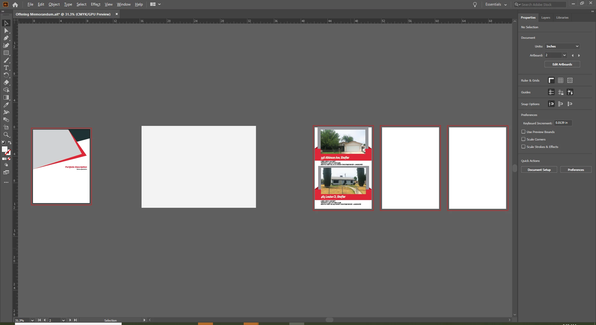The width and height of the screenshot is (596, 325).
Task: Select the Shape Builder tool
Action: pyautogui.click(x=6, y=90)
